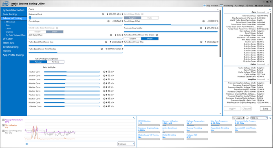The width and height of the screenshot is (273, 148).
Task: Disable Turbo Boost Short Power Max
Action: [132, 39]
